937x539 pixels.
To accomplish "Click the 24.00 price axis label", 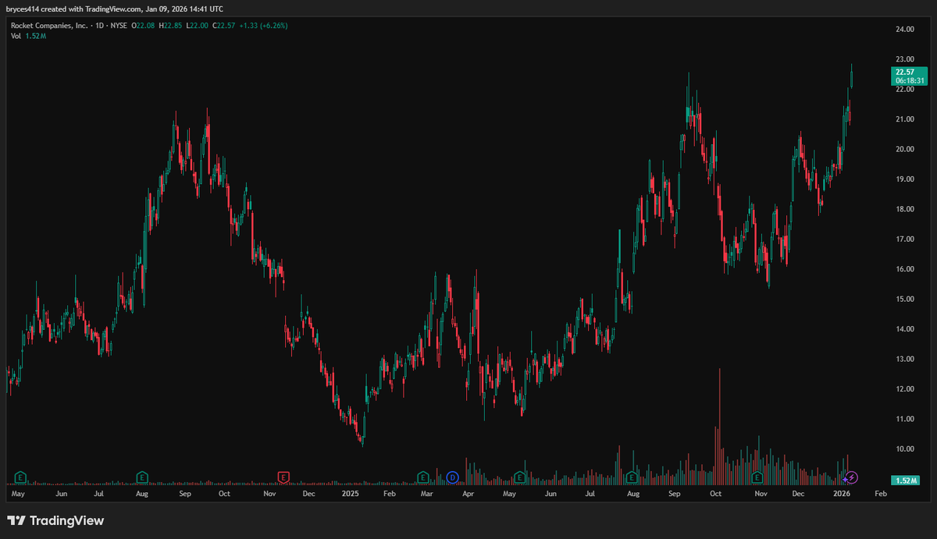I will (905, 30).
